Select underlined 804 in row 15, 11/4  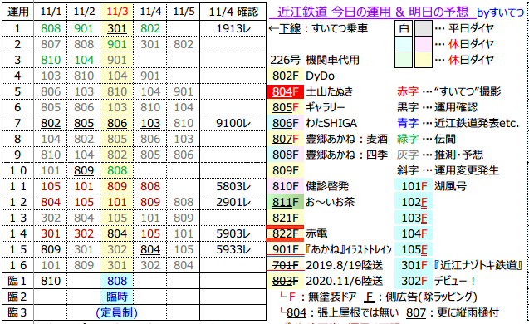click(150, 249)
